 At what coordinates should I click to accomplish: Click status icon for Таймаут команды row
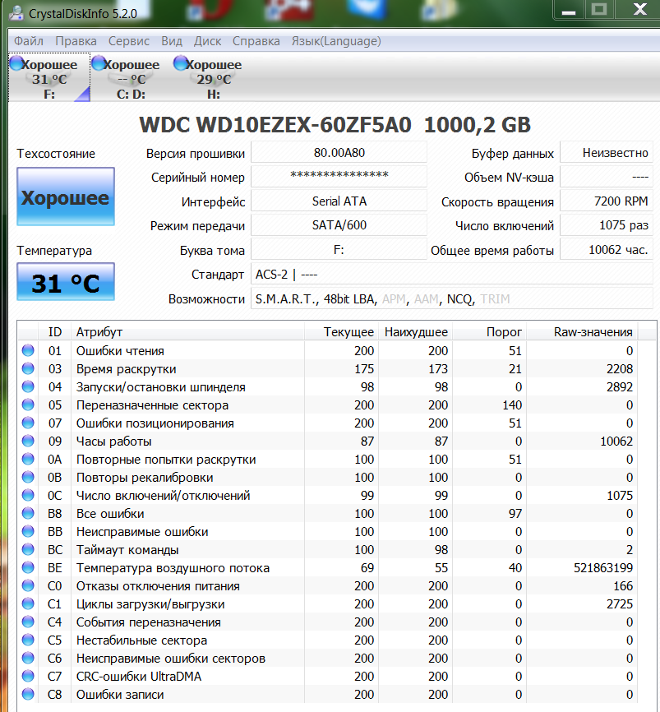pos(28,549)
